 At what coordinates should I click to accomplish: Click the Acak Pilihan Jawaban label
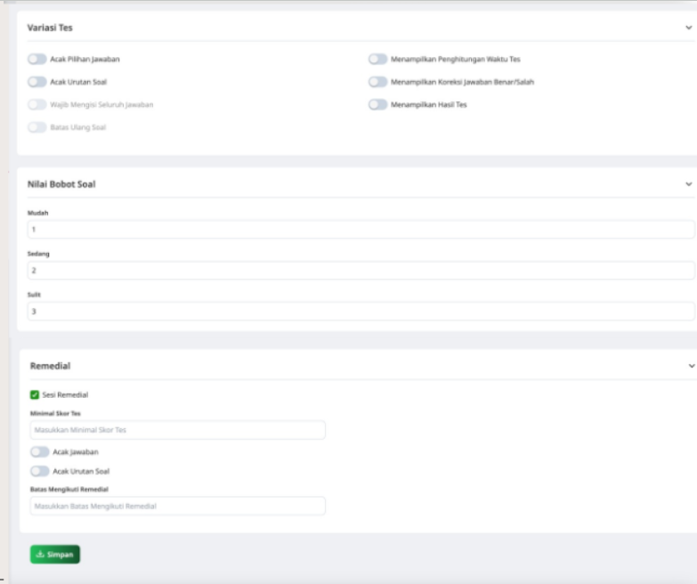(85, 59)
